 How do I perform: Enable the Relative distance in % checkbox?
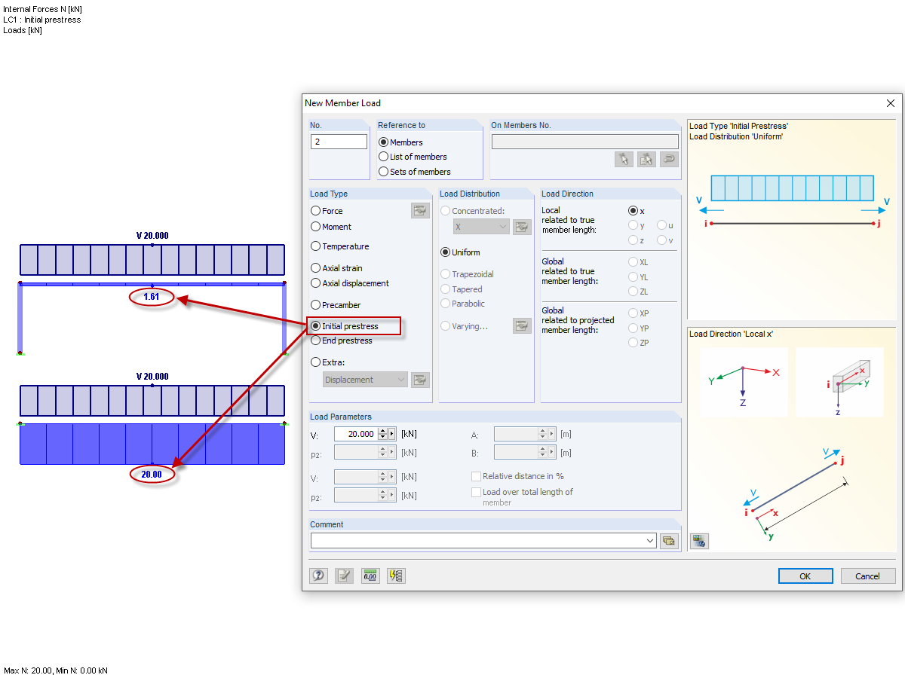[x=476, y=475]
